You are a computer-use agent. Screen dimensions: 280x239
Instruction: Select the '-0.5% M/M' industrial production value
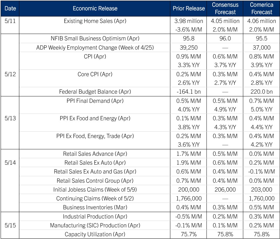[x=189, y=217]
